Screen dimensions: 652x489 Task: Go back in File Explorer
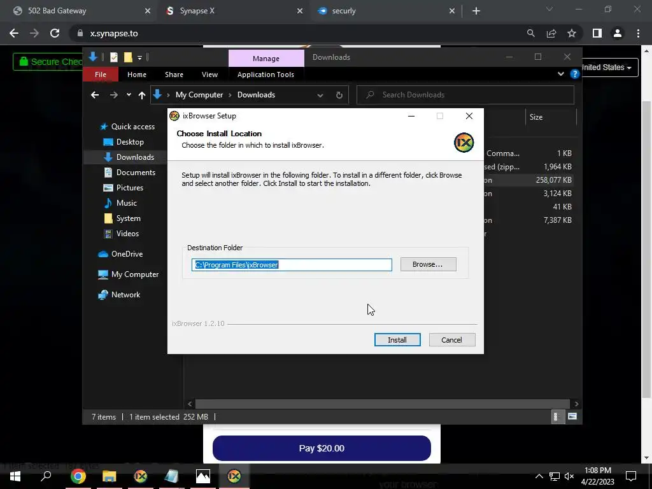(95, 96)
